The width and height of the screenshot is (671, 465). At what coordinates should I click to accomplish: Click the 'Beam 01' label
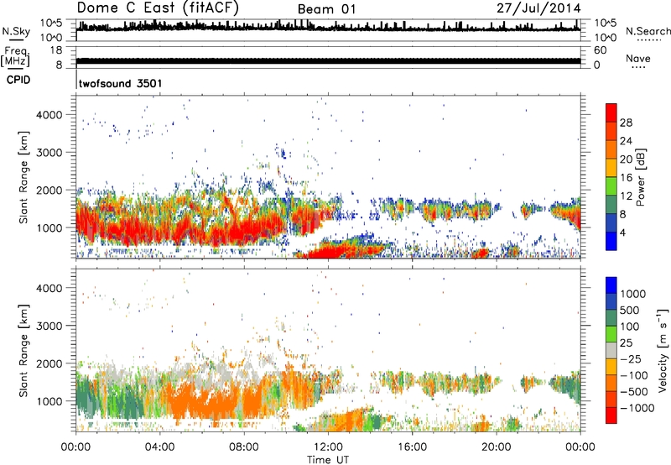coord(326,9)
